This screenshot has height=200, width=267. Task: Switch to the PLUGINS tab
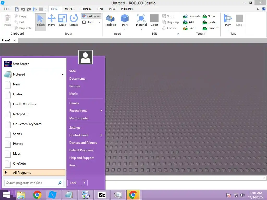tap(127, 9)
